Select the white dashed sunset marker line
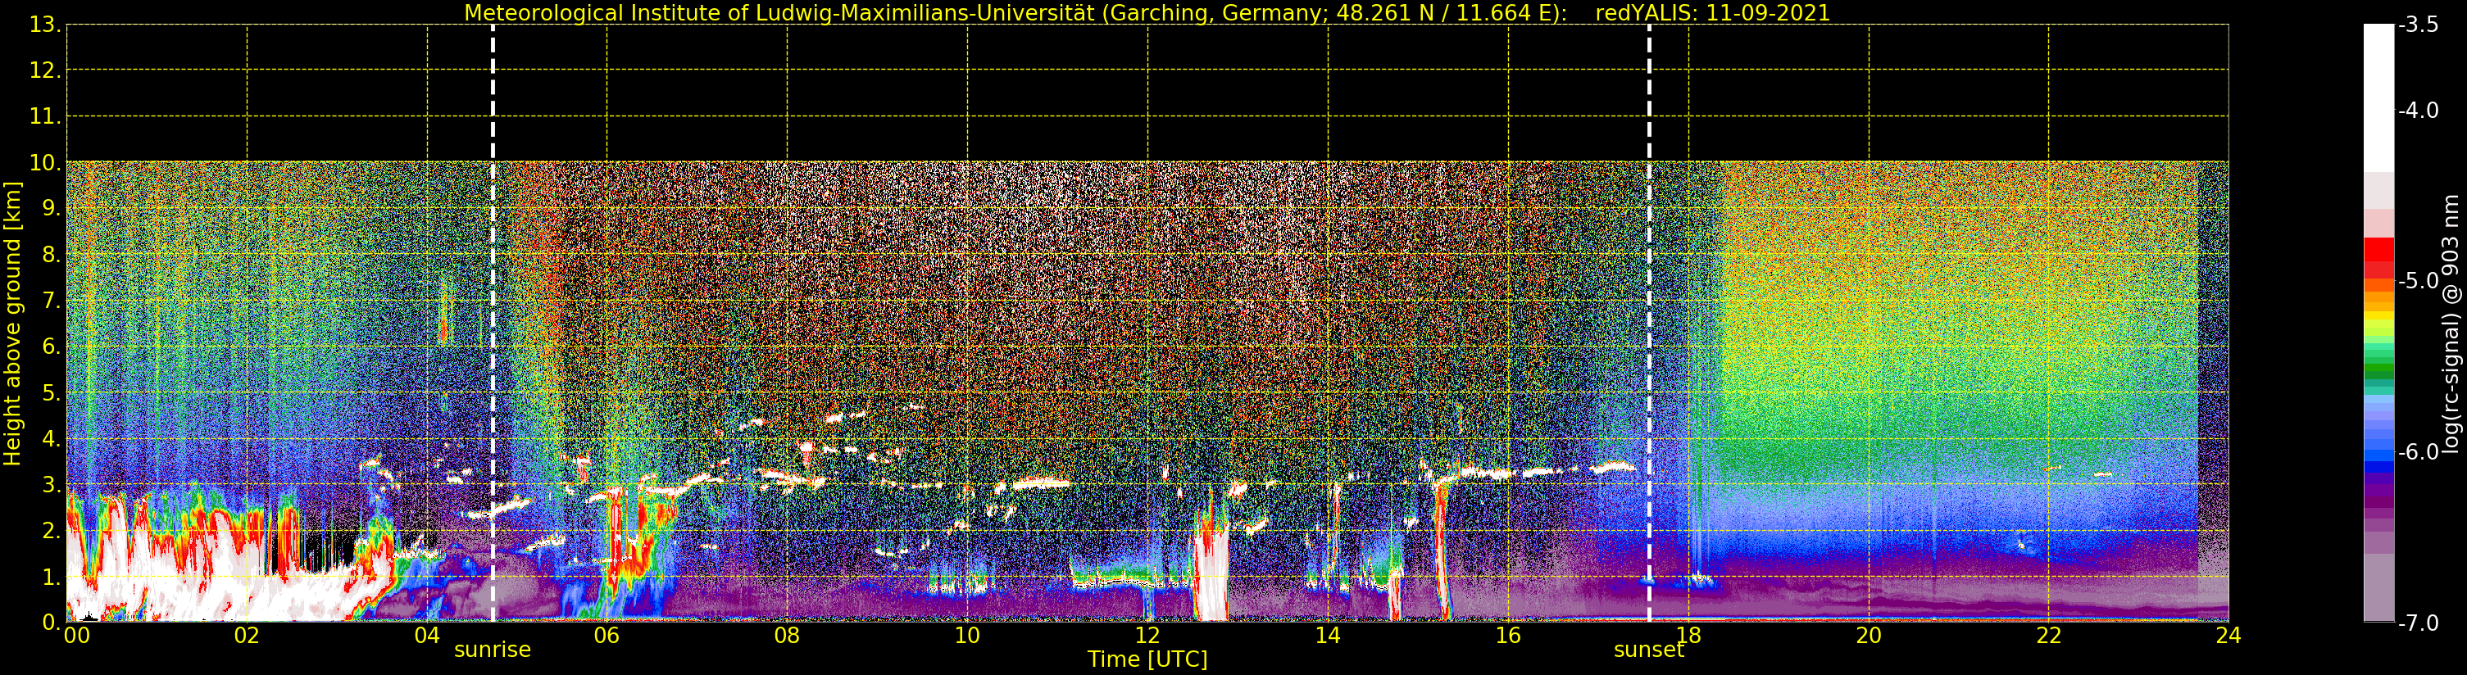2467x675 pixels. click(x=1649, y=324)
